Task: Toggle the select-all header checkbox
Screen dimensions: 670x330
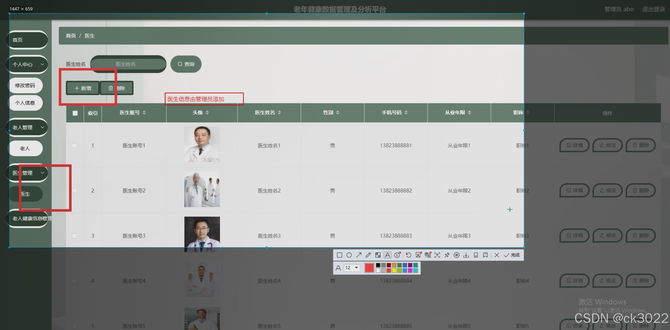Action: click(x=75, y=113)
